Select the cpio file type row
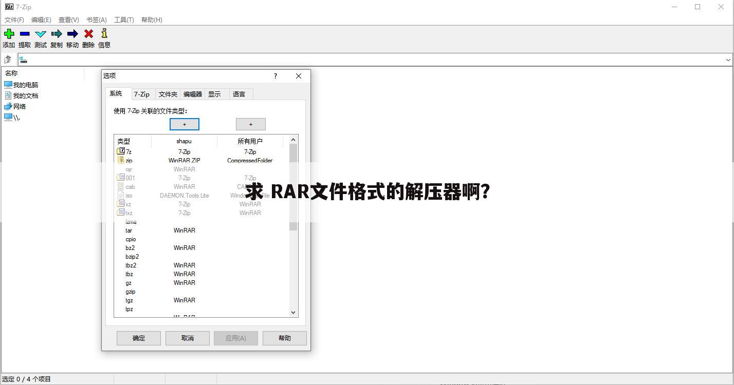 (x=201, y=239)
